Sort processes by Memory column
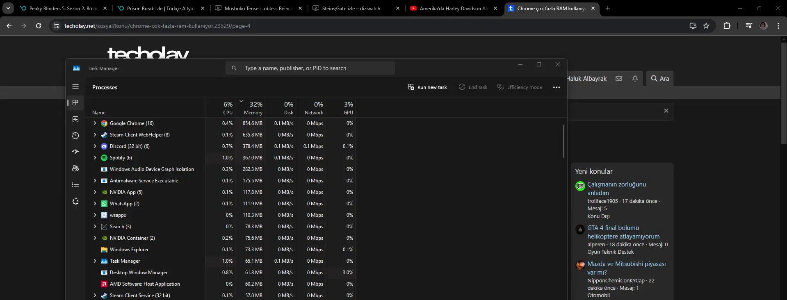The image size is (787, 300). pyautogui.click(x=250, y=108)
